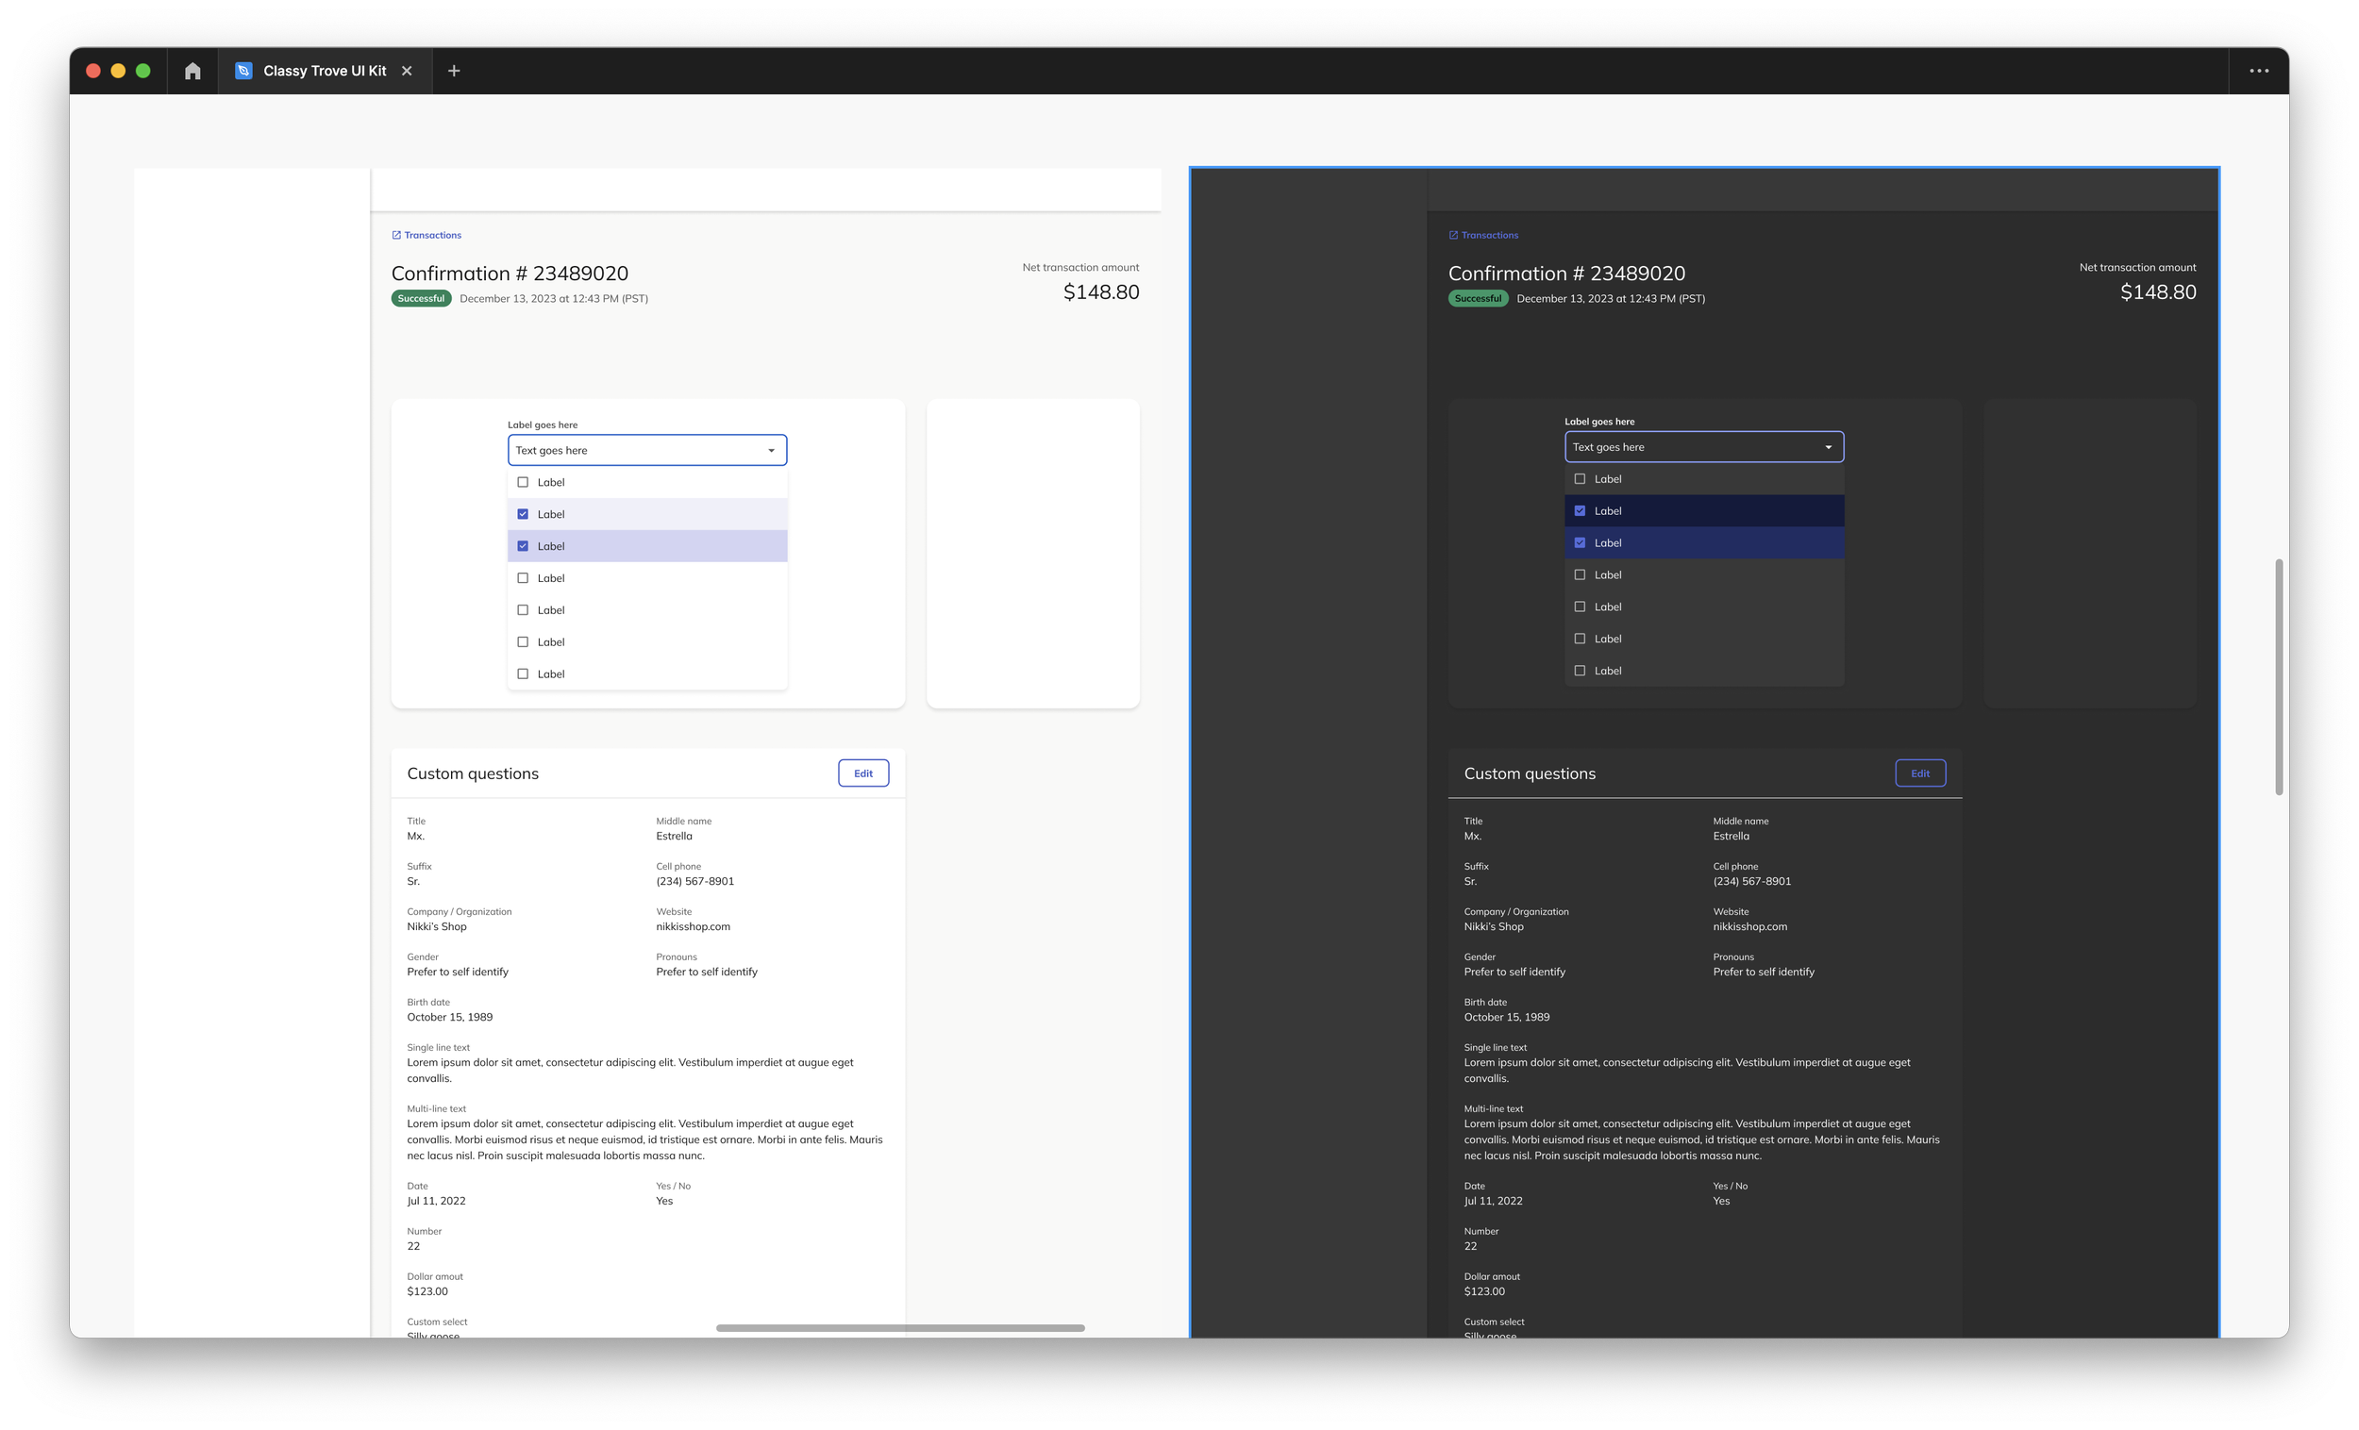Click Edit button in light Custom questions
Screen dimensions: 2359x1430
(862, 773)
